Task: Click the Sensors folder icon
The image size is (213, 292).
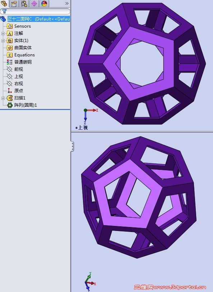Action: click(x=10, y=26)
